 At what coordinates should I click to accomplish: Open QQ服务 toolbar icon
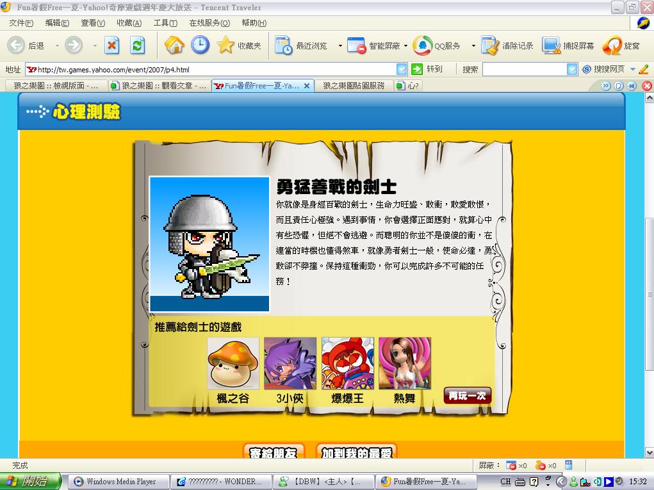(x=422, y=45)
